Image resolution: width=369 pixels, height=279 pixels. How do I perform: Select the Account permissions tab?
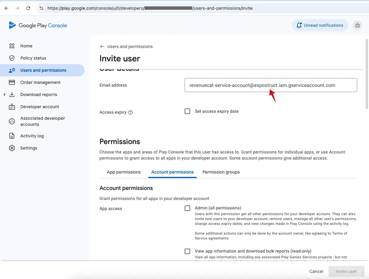(x=172, y=172)
